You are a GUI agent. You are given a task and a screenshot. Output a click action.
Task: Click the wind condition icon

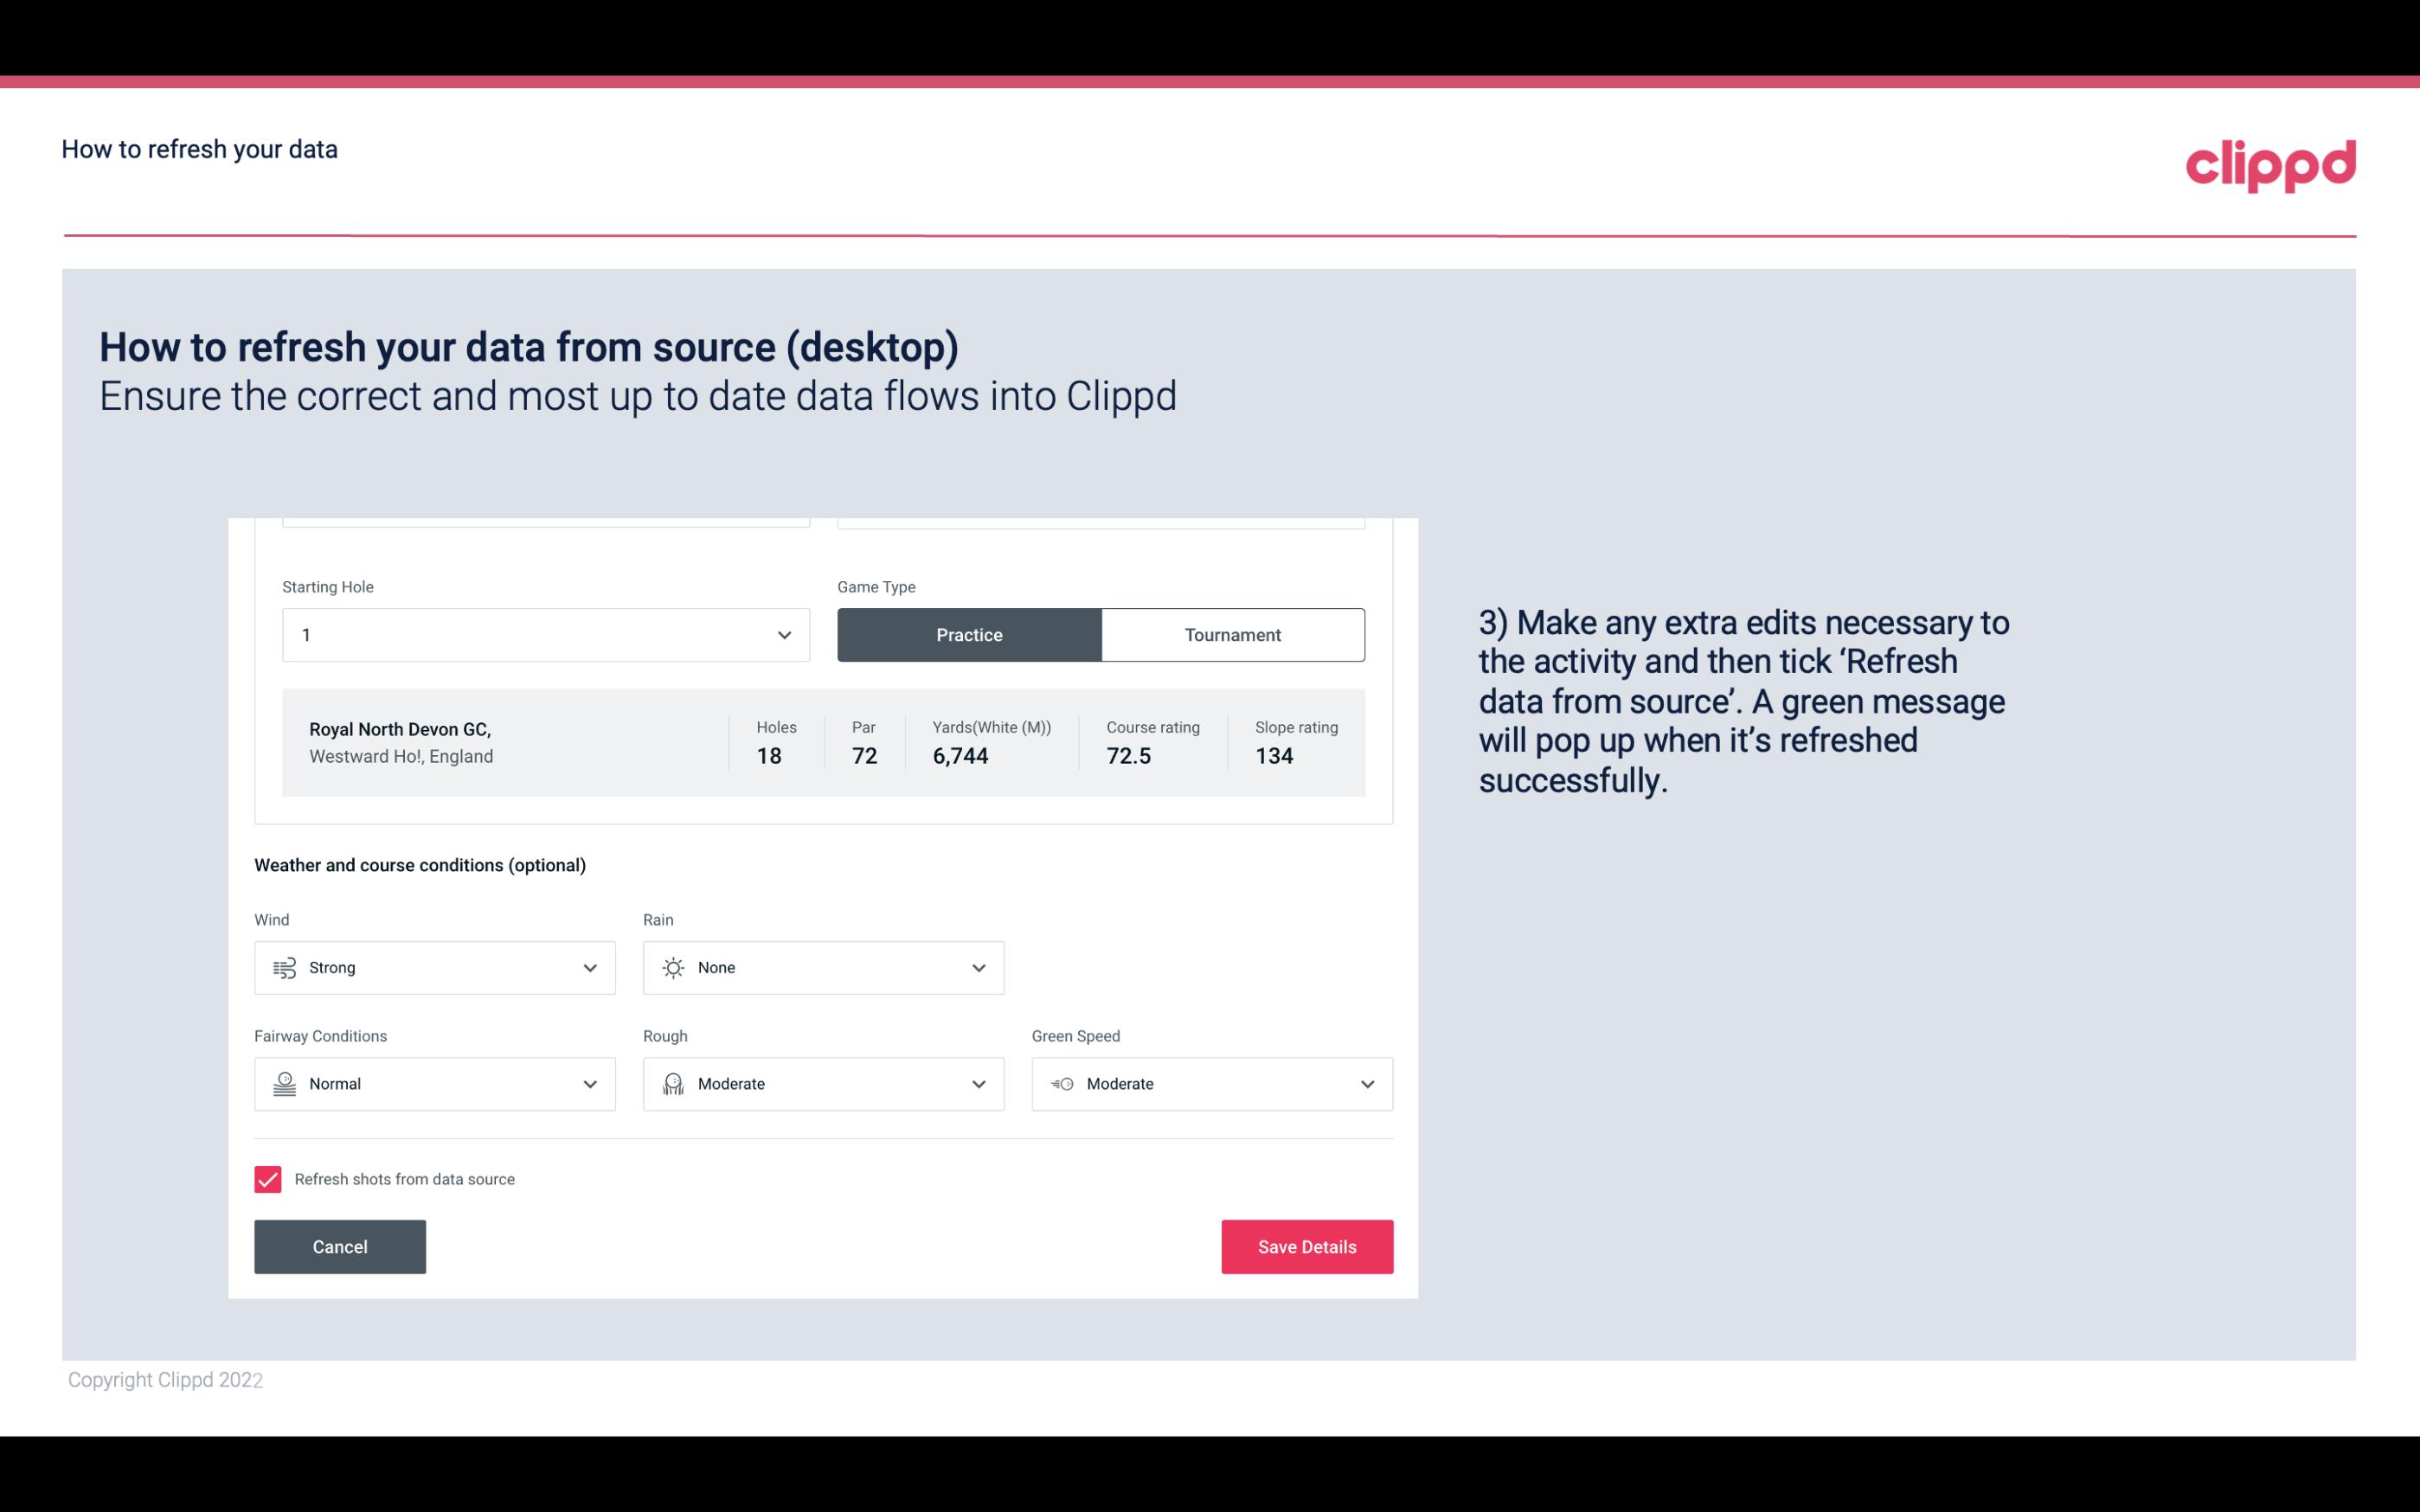(284, 969)
